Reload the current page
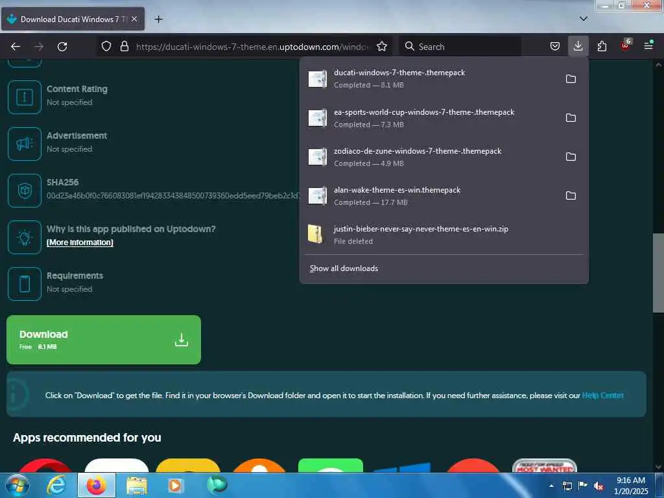This screenshot has height=498, width=664. [62, 47]
